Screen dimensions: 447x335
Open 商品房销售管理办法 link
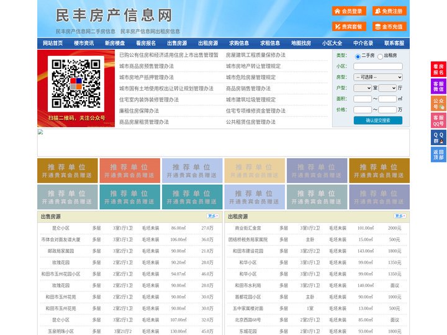[248, 88]
